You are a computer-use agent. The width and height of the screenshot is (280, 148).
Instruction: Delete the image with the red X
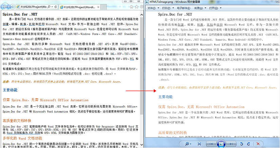point(258,144)
